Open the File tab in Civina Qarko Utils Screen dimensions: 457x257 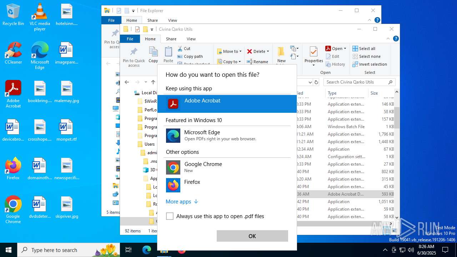(130, 39)
